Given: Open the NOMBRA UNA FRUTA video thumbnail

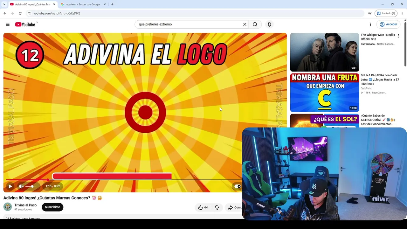Looking at the screenshot, I should point(324,93).
